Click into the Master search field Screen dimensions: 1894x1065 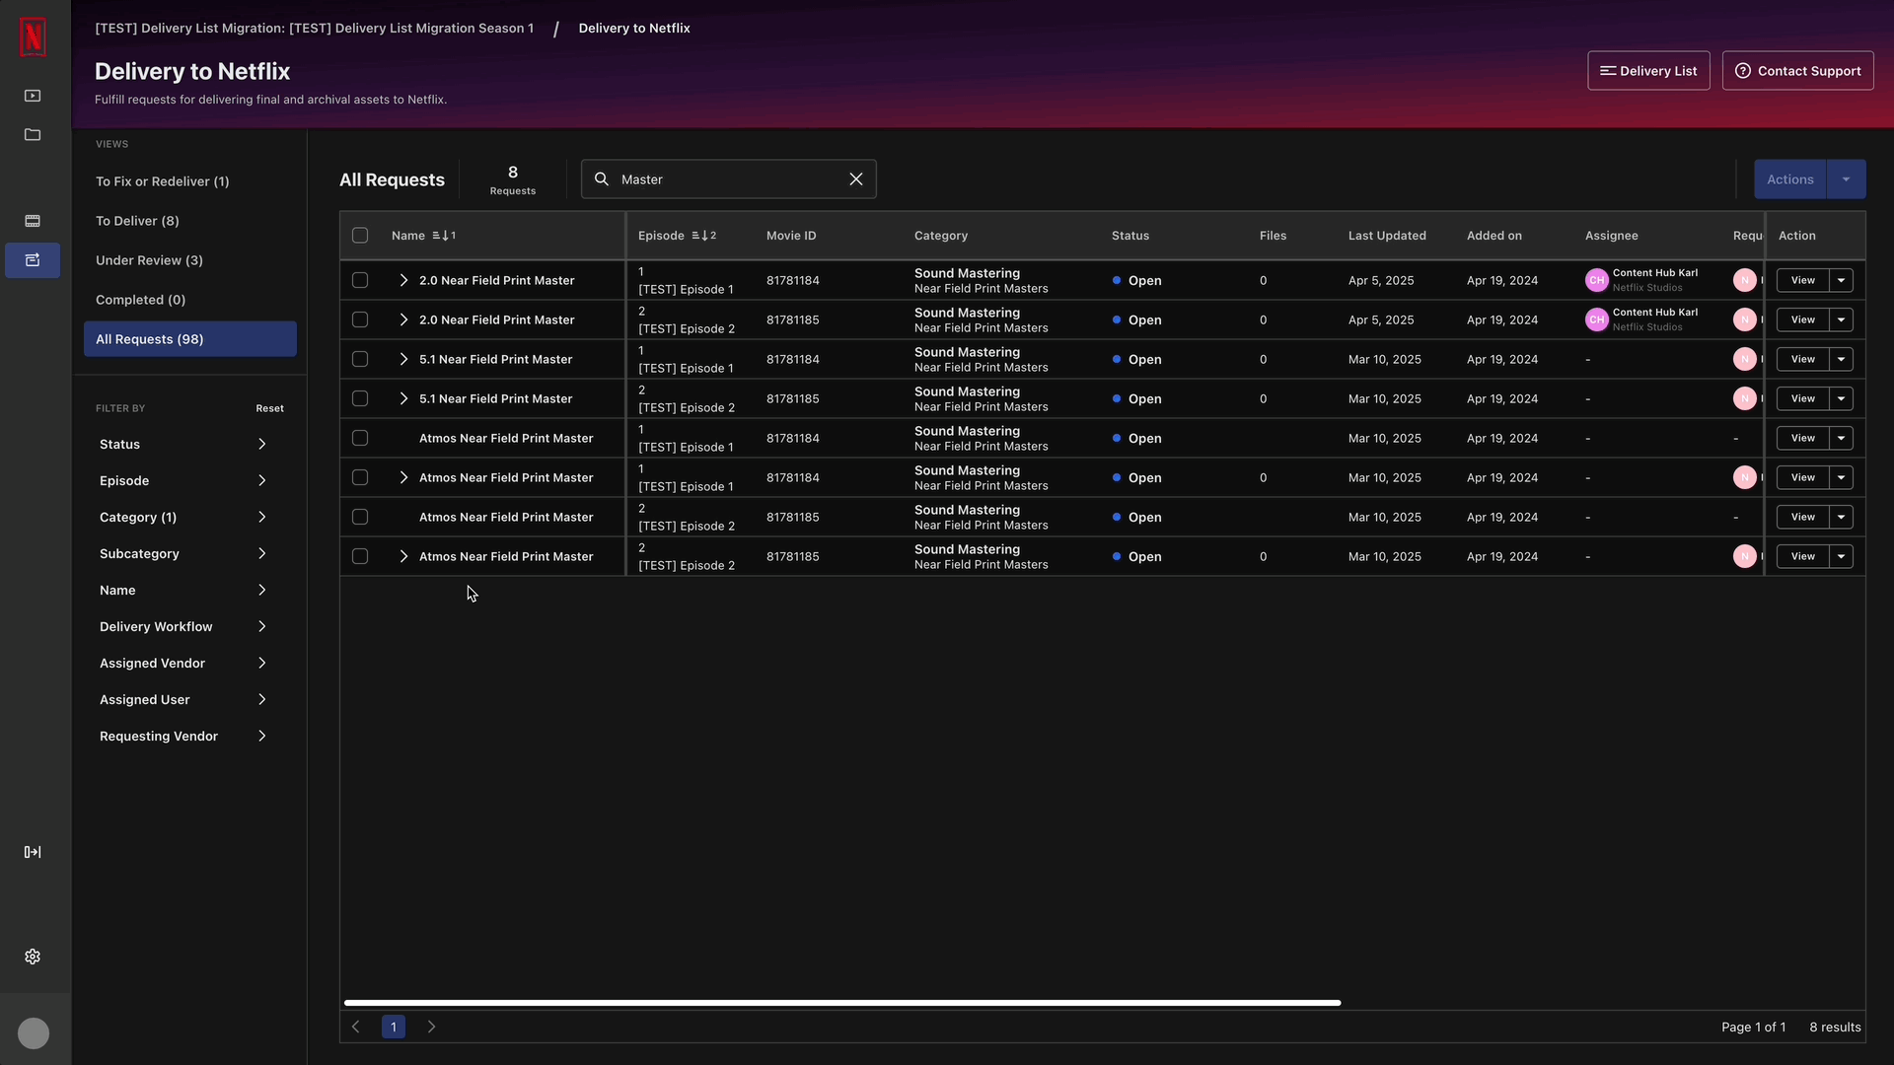click(729, 179)
